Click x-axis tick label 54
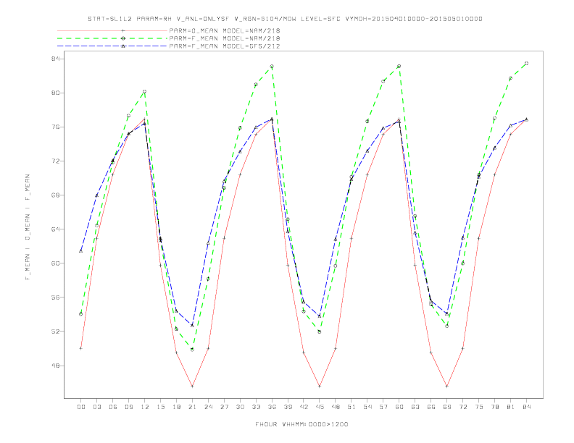This screenshot has height=443, width=574. (x=367, y=407)
